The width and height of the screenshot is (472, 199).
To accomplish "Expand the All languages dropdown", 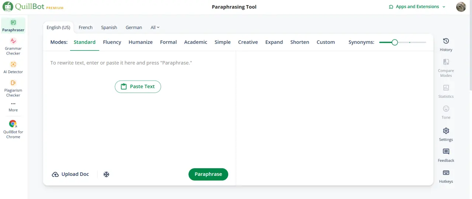I will [155, 27].
